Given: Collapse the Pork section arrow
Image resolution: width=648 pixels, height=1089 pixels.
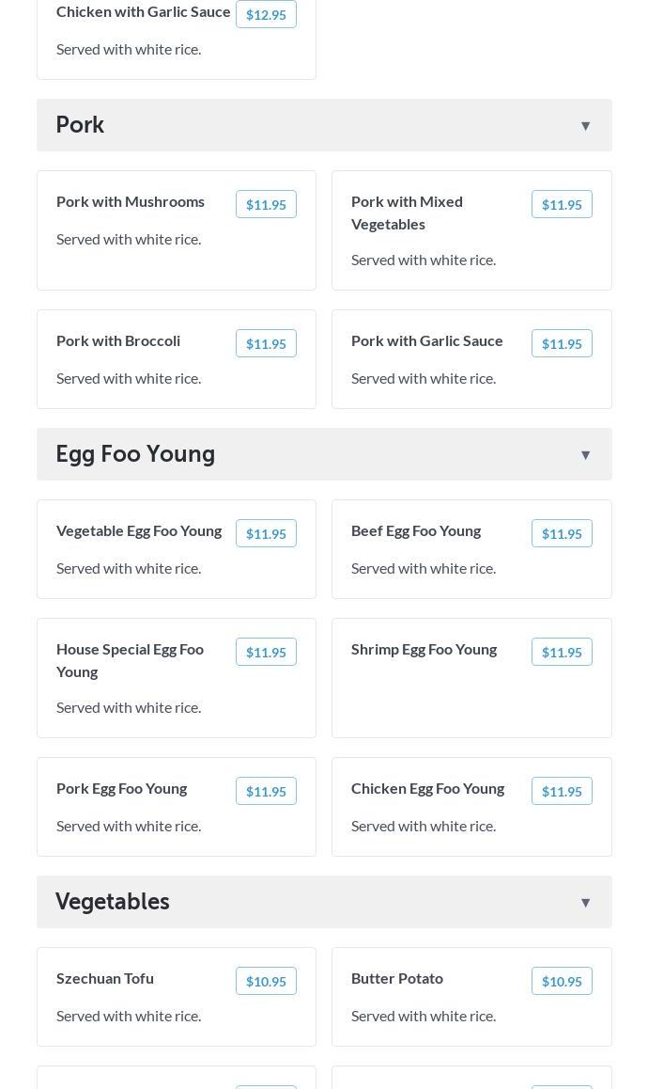Looking at the screenshot, I should pyautogui.click(x=585, y=126).
